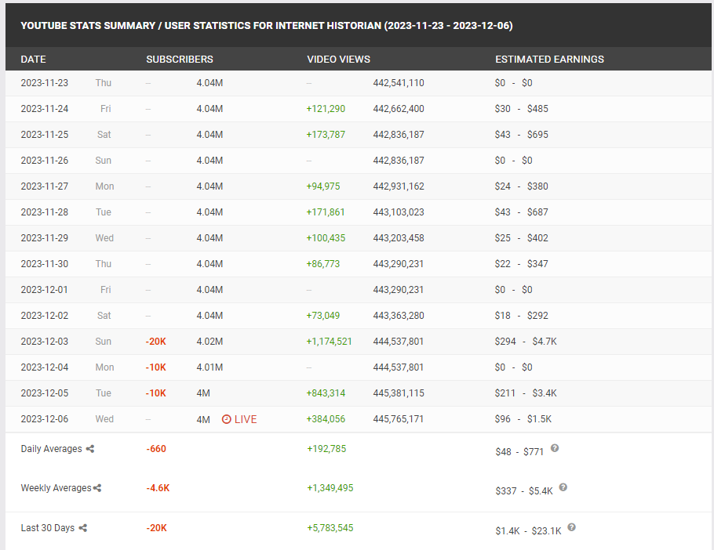Click the +384,056 views gain value
This screenshot has height=550, width=714.
[326, 419]
